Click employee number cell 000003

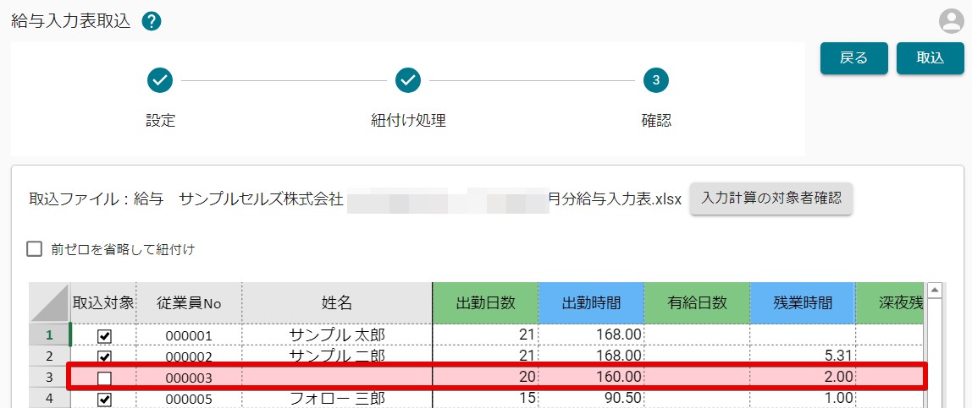pyautogui.click(x=189, y=377)
